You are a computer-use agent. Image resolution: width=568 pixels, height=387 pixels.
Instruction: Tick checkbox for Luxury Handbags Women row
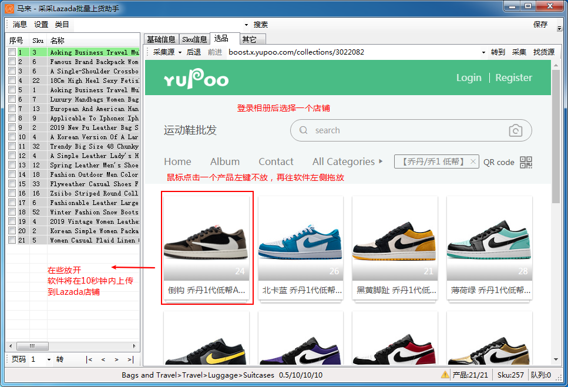tap(12, 99)
